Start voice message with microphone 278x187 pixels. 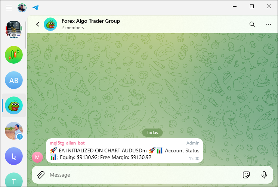[x=264, y=175]
